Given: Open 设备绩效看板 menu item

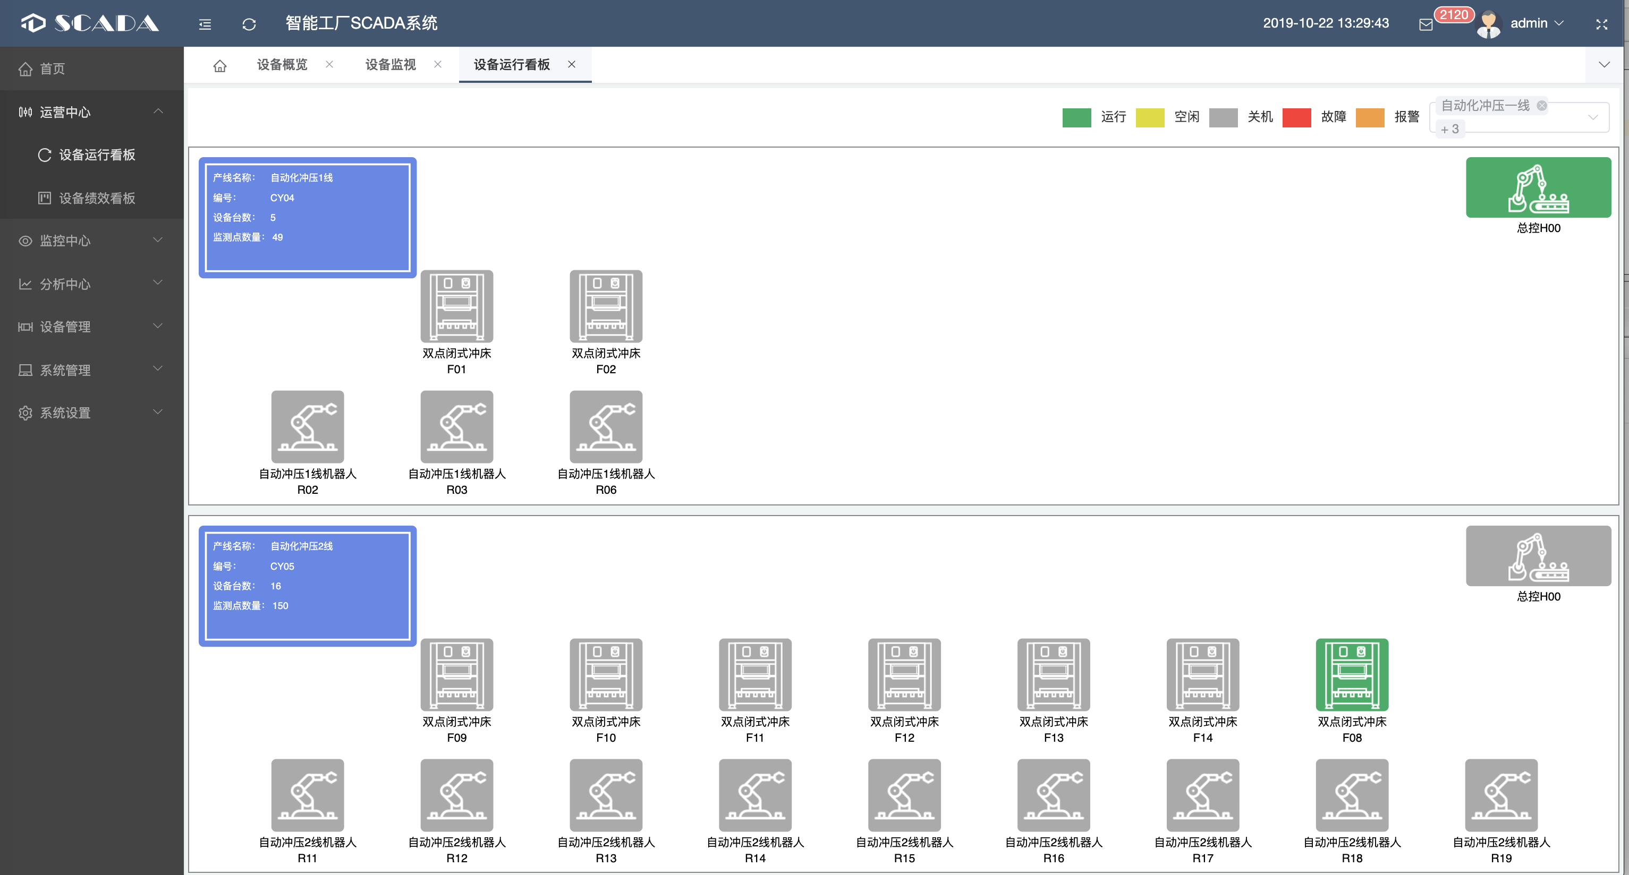Looking at the screenshot, I should pyautogui.click(x=97, y=198).
